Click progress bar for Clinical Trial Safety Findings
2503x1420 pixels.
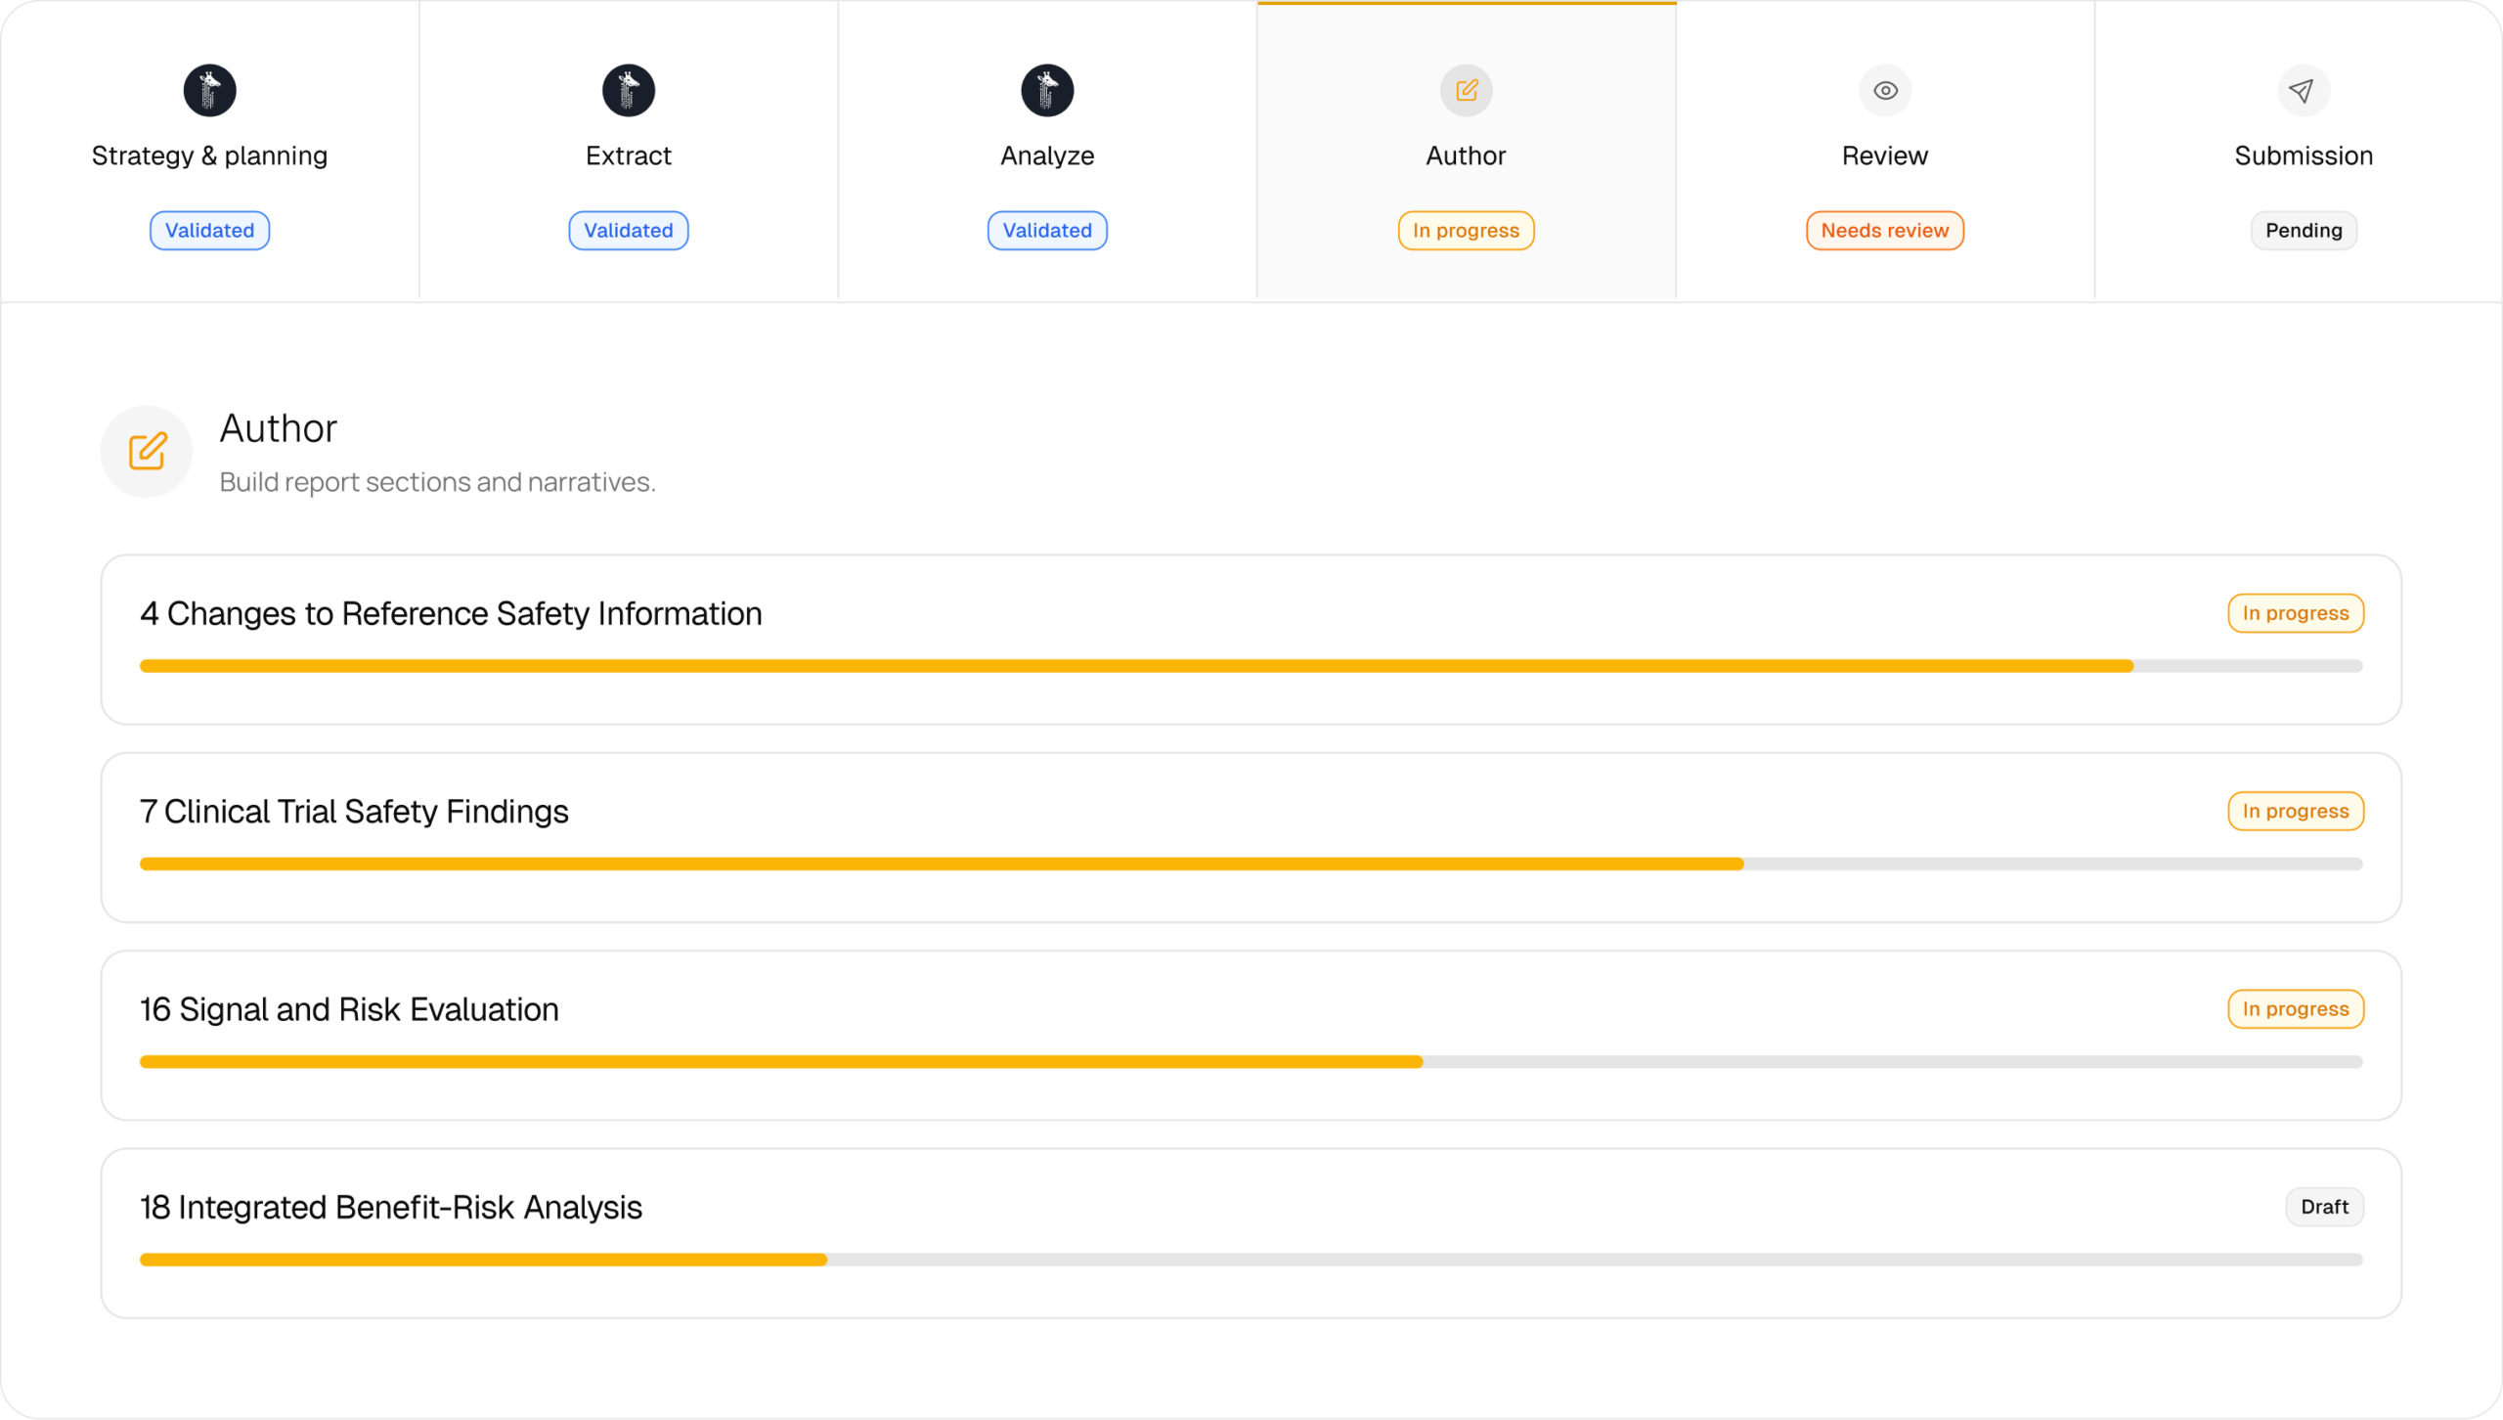tap(1251, 865)
